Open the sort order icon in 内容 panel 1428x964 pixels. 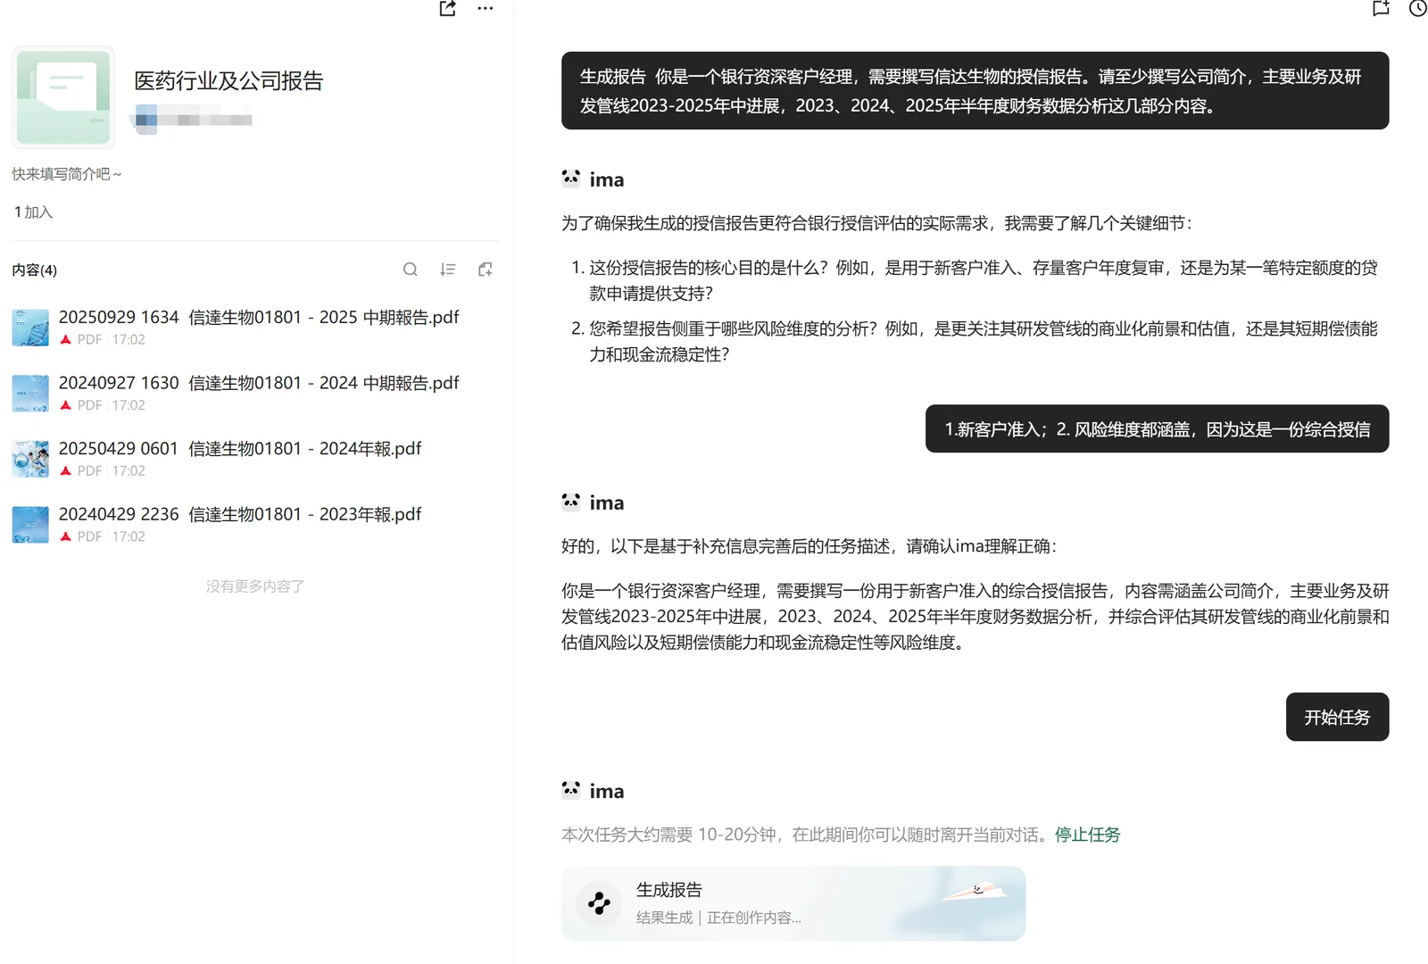coord(447,269)
